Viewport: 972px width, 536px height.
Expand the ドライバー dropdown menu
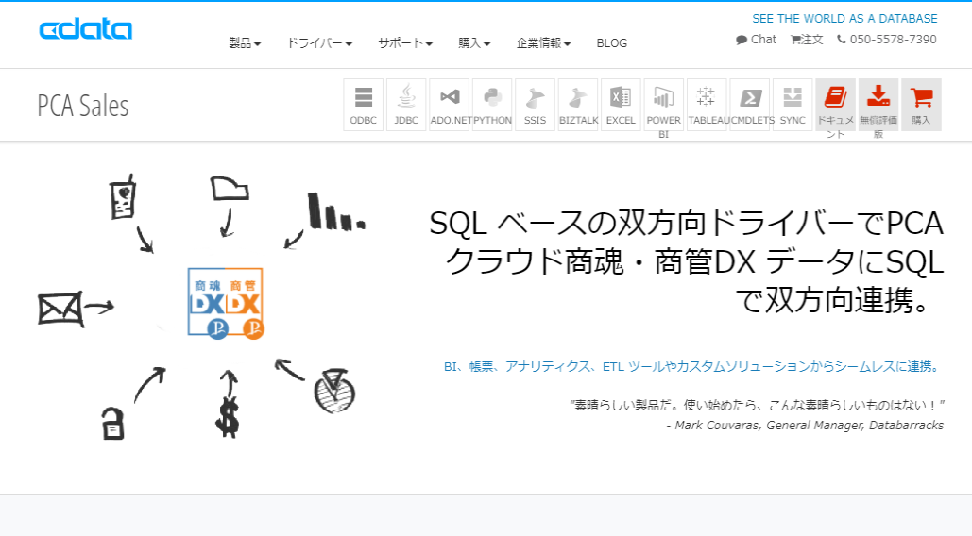click(x=319, y=43)
